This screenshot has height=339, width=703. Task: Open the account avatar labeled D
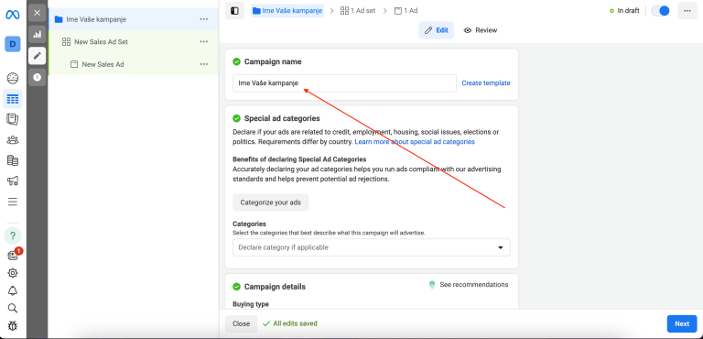pos(13,44)
